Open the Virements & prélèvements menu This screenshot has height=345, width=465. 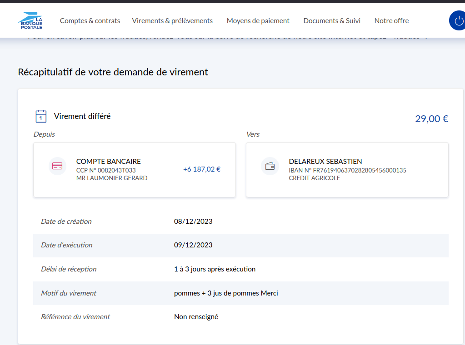(172, 21)
